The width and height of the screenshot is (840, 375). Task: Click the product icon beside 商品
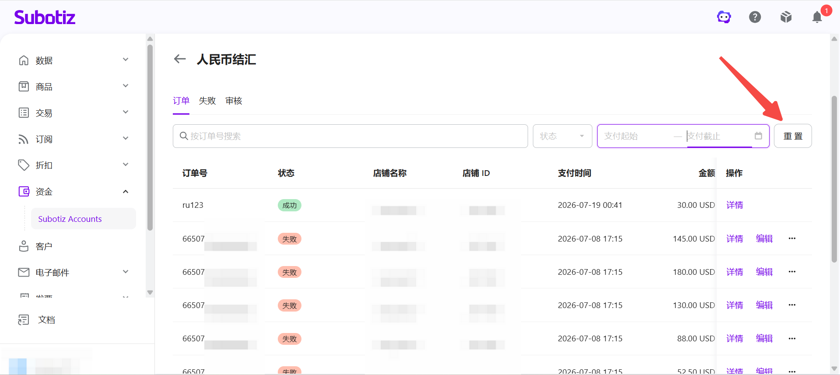click(x=24, y=87)
